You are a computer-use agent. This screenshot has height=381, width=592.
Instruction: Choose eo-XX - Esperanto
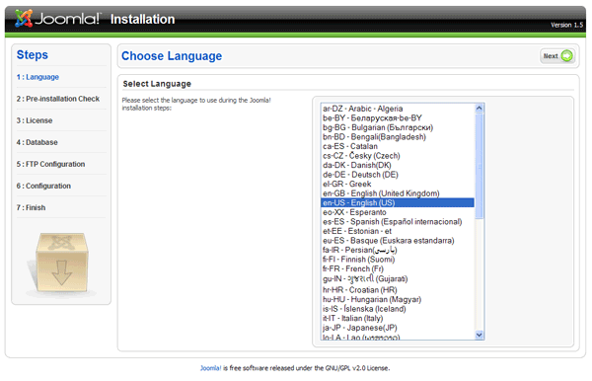[398, 212]
